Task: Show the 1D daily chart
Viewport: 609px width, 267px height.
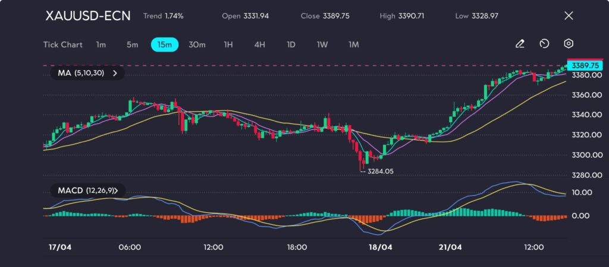Action: (x=291, y=44)
